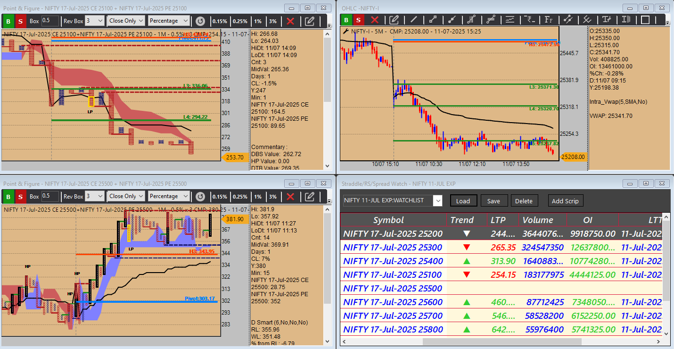Click red S button in the 25100 P&F window
The image size is (674, 349).
(x=20, y=21)
